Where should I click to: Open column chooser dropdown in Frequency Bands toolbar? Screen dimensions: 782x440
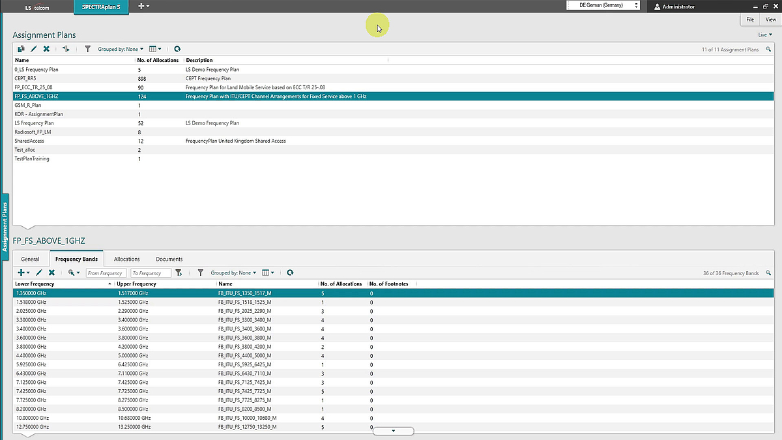(x=268, y=272)
